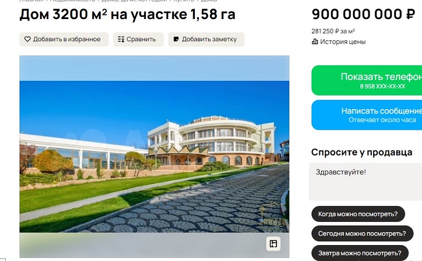The image size is (422, 261).
Task: Focus the Здравствуйте! message text field
Action: [x=365, y=182]
